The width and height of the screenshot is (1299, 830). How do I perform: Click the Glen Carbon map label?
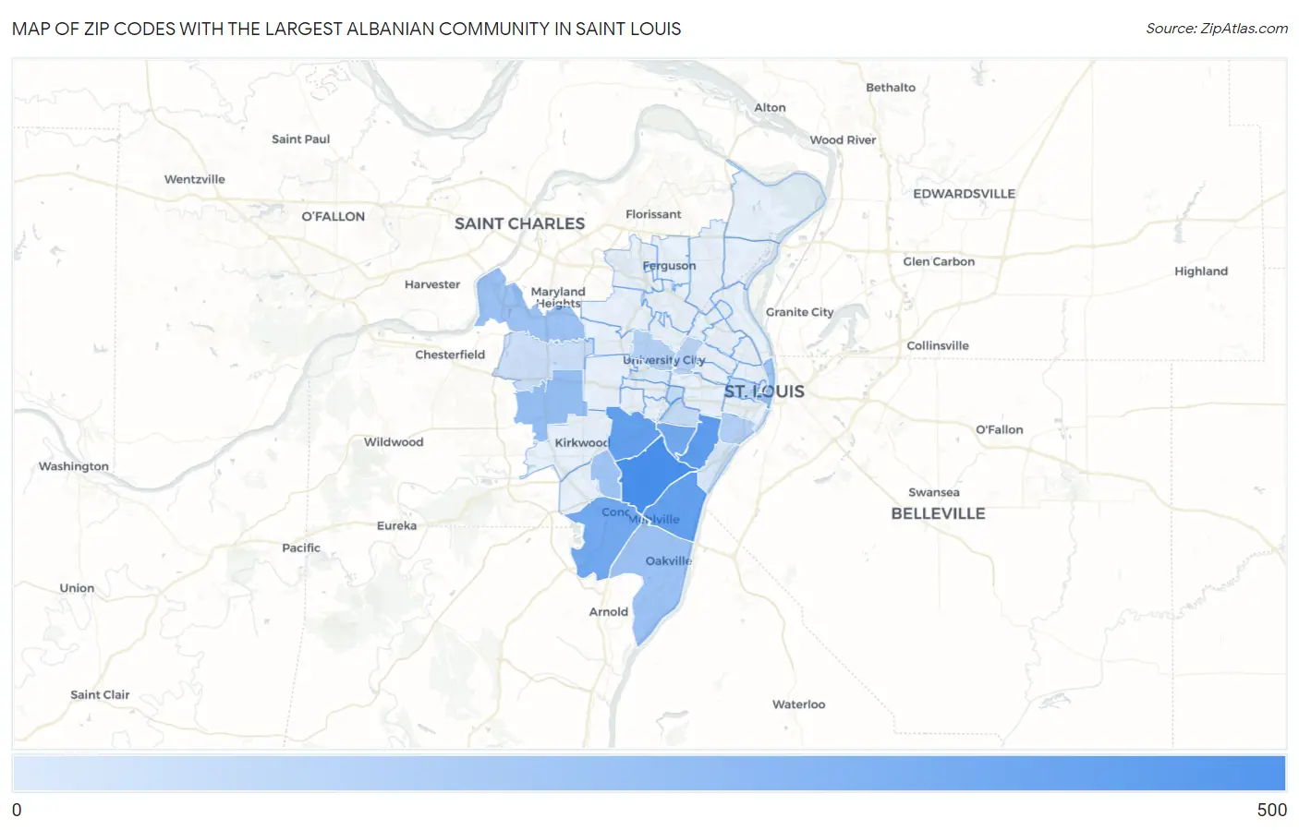click(939, 262)
